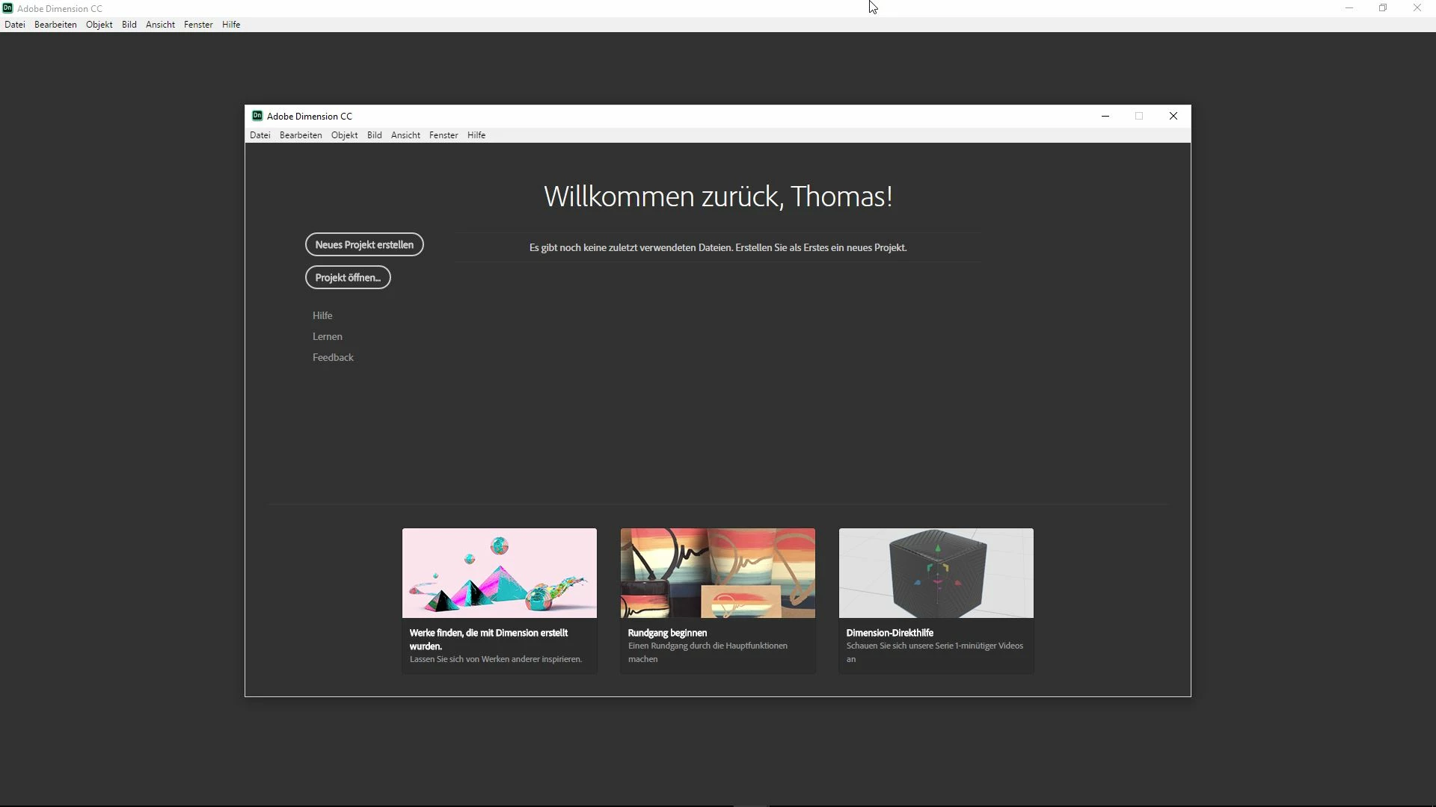The height and width of the screenshot is (807, 1436).
Task: Open the inner window's Datei menu
Action: click(x=260, y=135)
